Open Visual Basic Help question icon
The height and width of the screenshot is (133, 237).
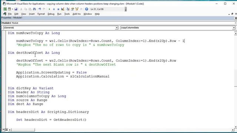(86, 9)
